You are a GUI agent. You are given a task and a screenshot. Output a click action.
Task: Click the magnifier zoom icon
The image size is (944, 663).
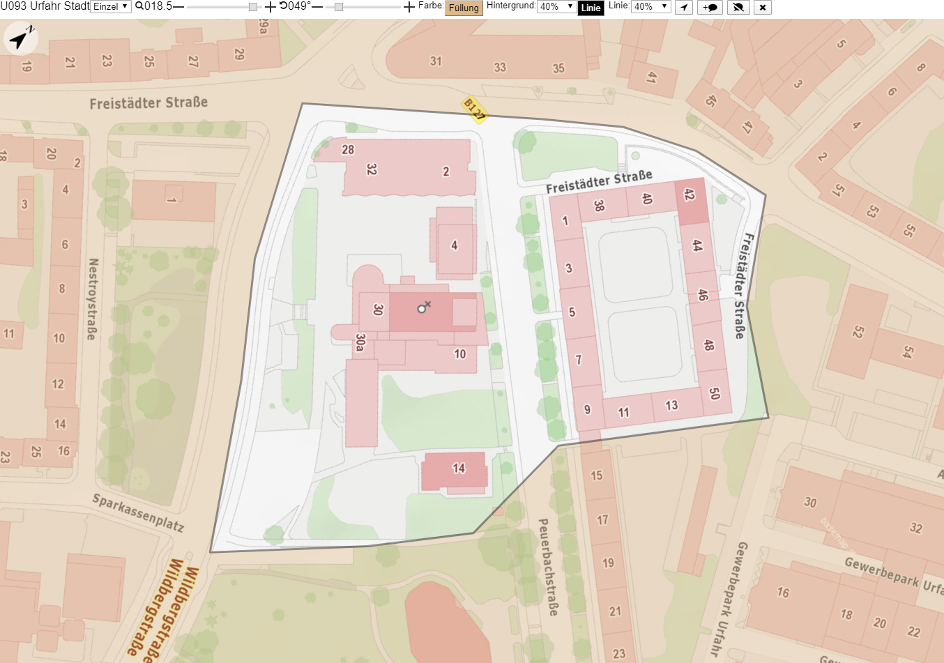point(139,6)
